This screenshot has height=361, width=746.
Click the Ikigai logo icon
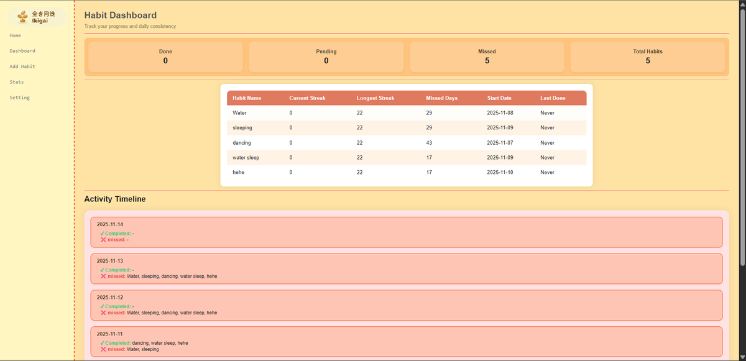23,16
